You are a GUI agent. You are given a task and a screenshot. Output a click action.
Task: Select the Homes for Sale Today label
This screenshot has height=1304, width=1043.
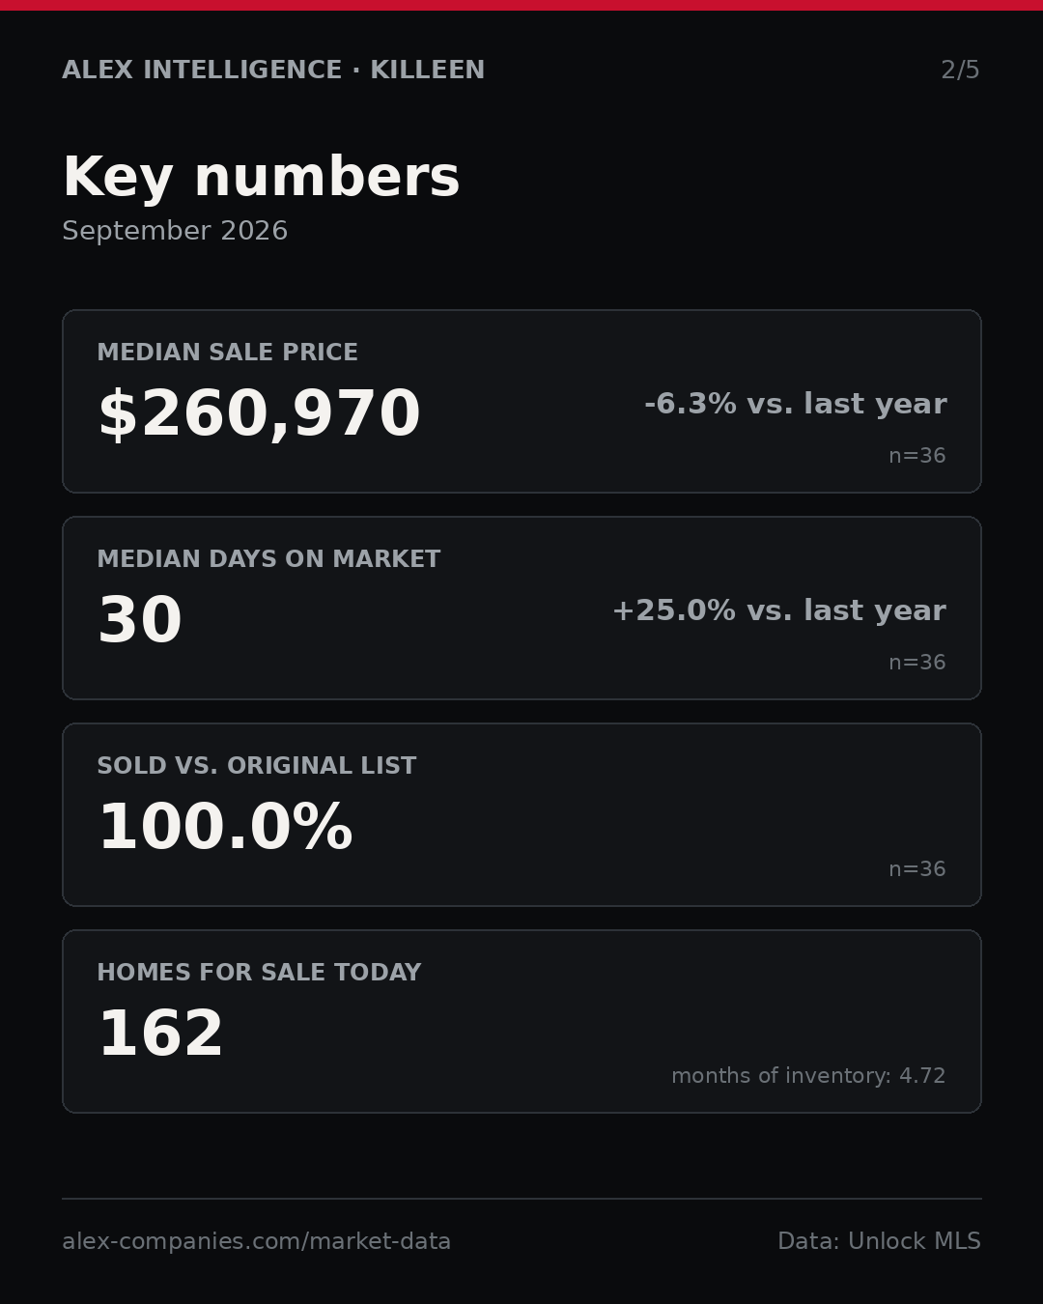(259, 973)
